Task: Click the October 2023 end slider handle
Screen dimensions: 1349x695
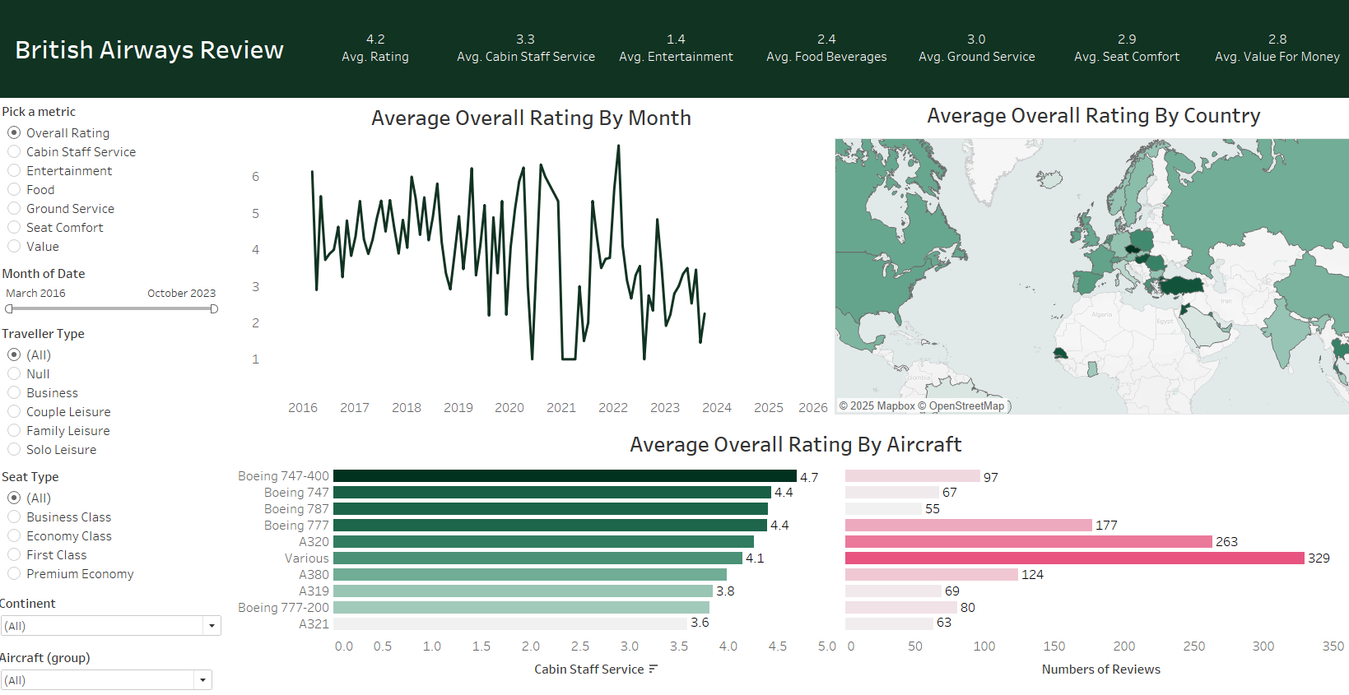Action: pos(214,309)
